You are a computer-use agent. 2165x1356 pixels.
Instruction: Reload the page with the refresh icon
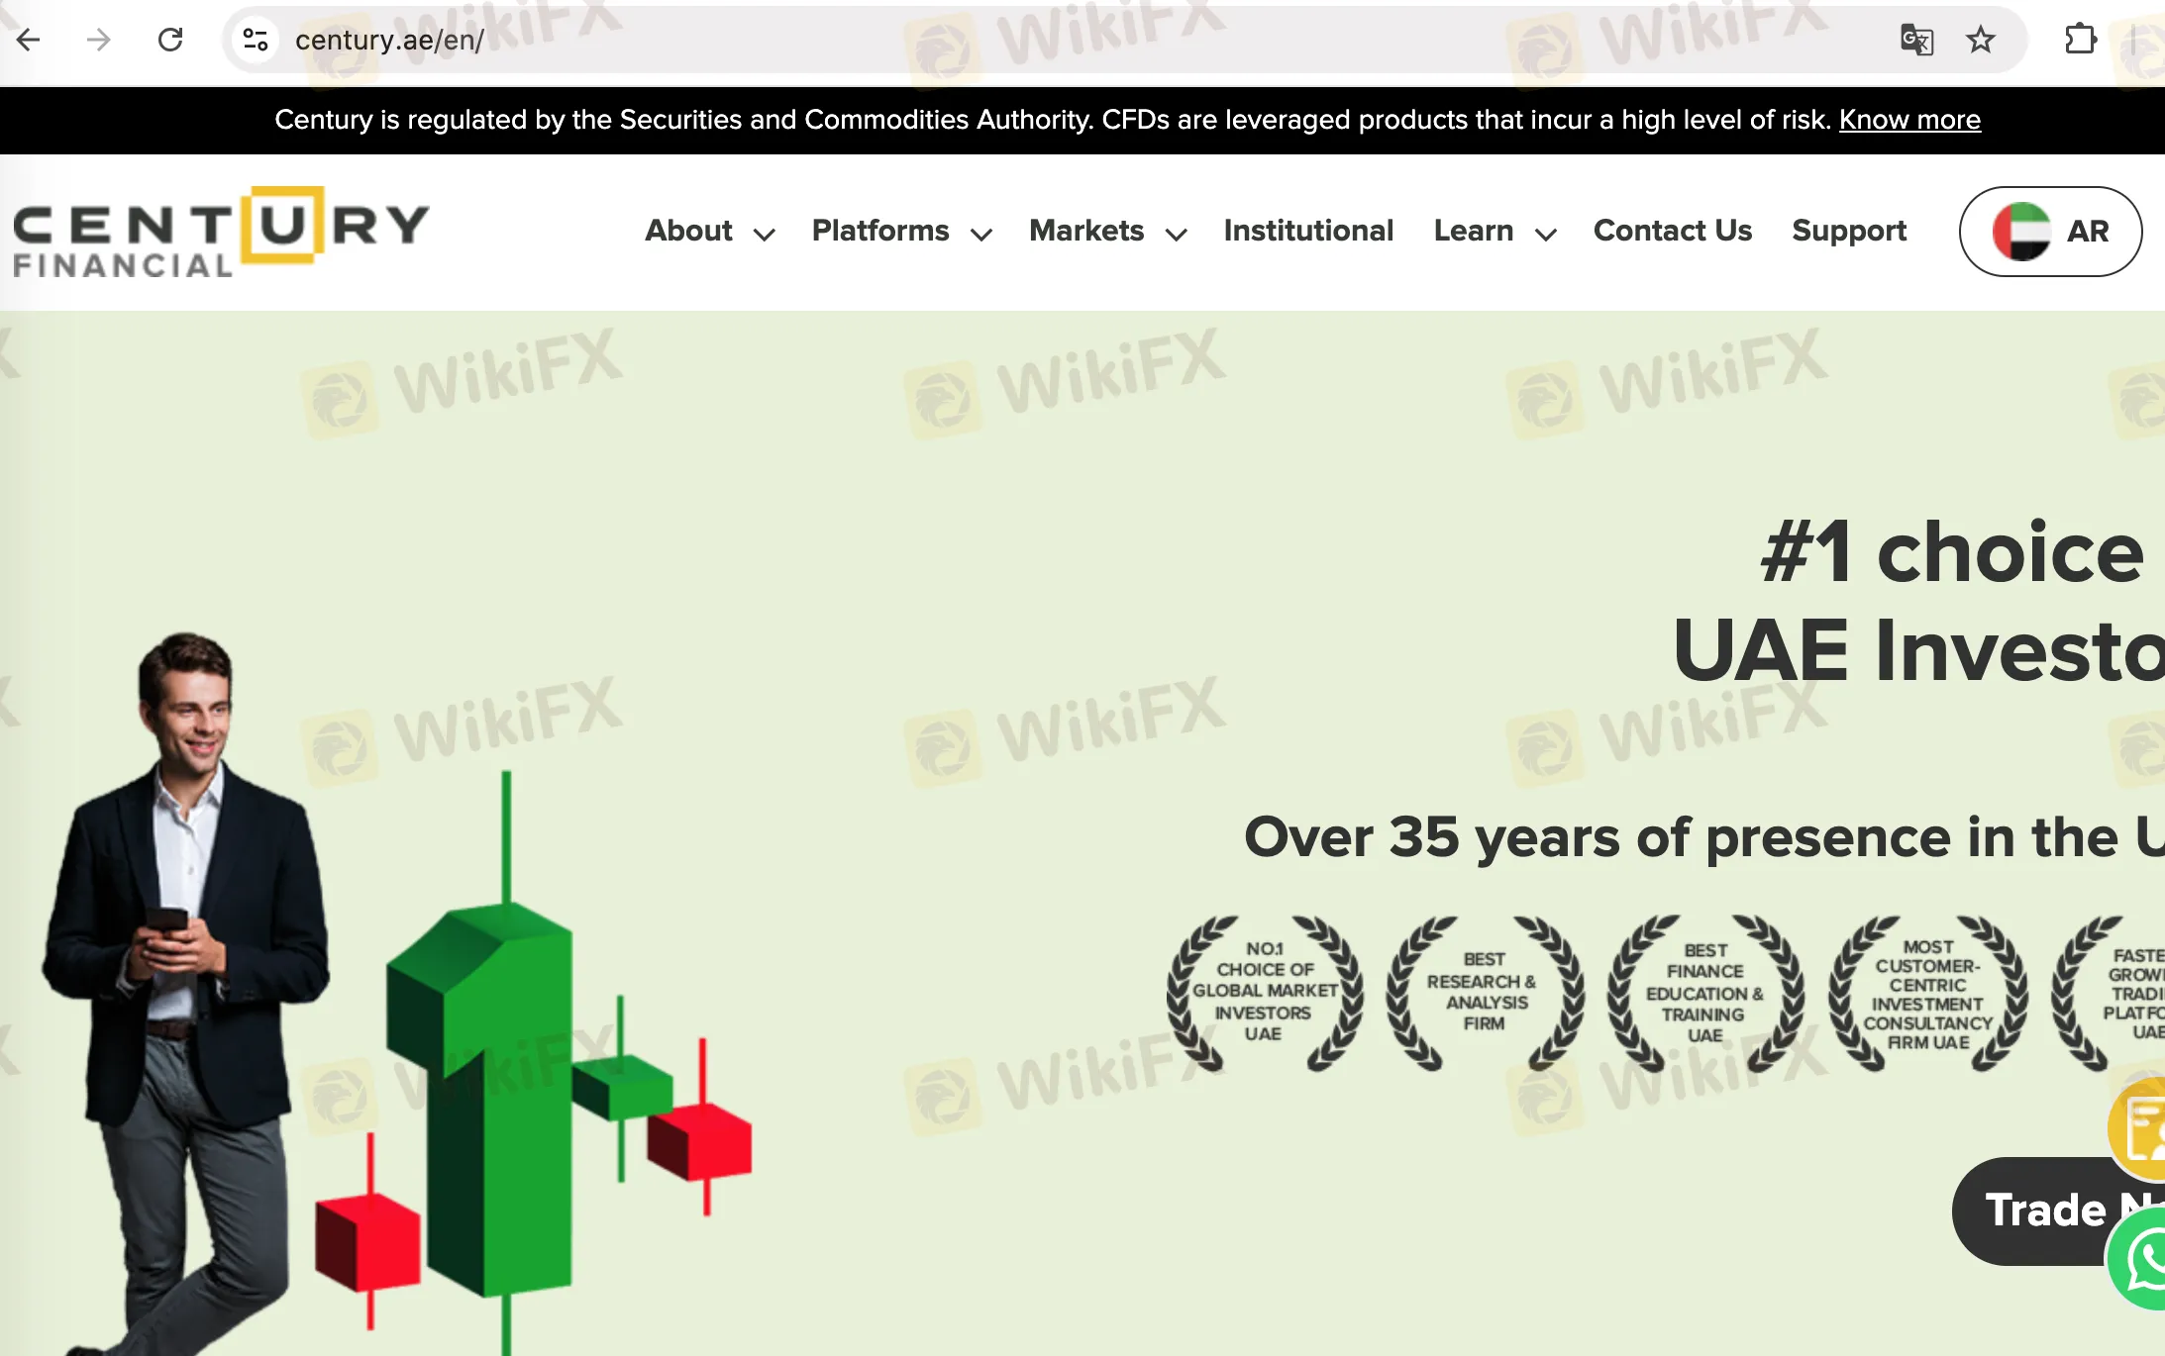pos(170,40)
